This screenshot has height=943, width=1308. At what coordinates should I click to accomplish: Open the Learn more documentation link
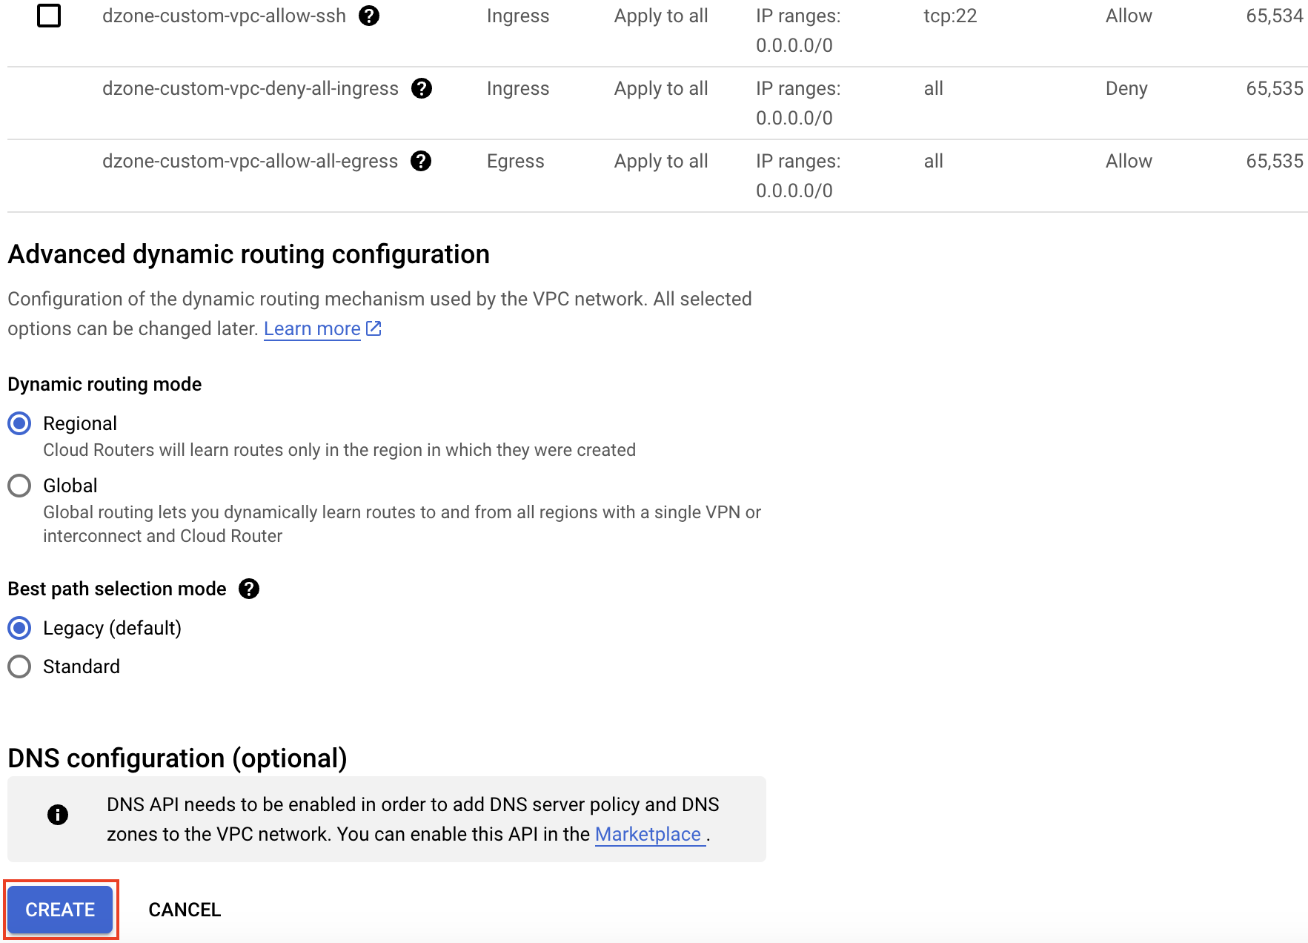click(x=311, y=328)
